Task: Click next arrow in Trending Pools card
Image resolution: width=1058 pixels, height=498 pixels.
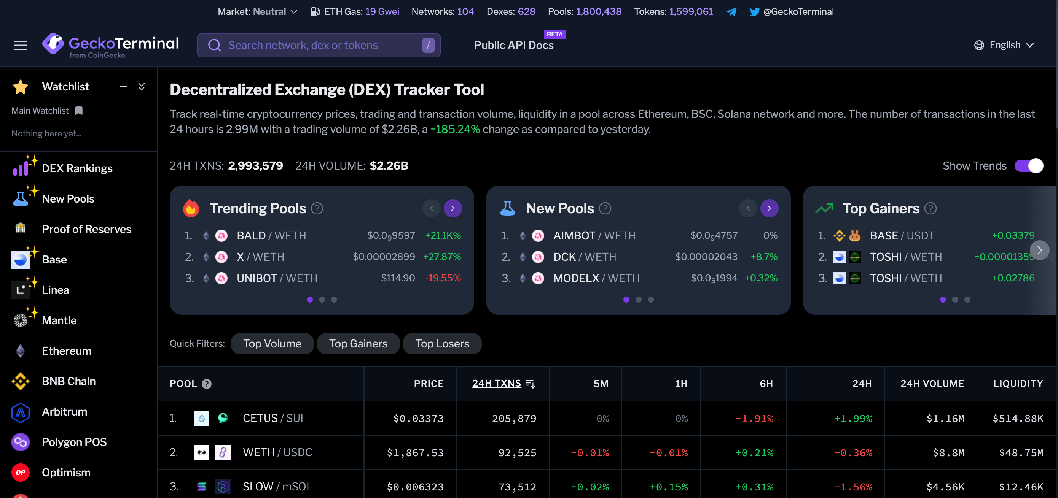Action: (x=453, y=208)
